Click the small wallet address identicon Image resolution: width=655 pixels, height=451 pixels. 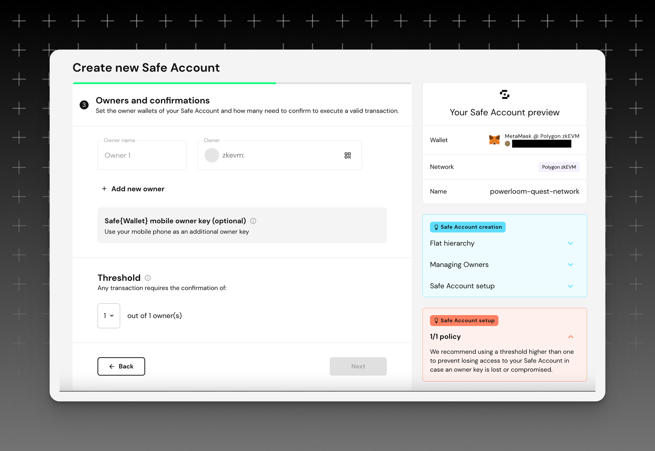[x=508, y=144]
